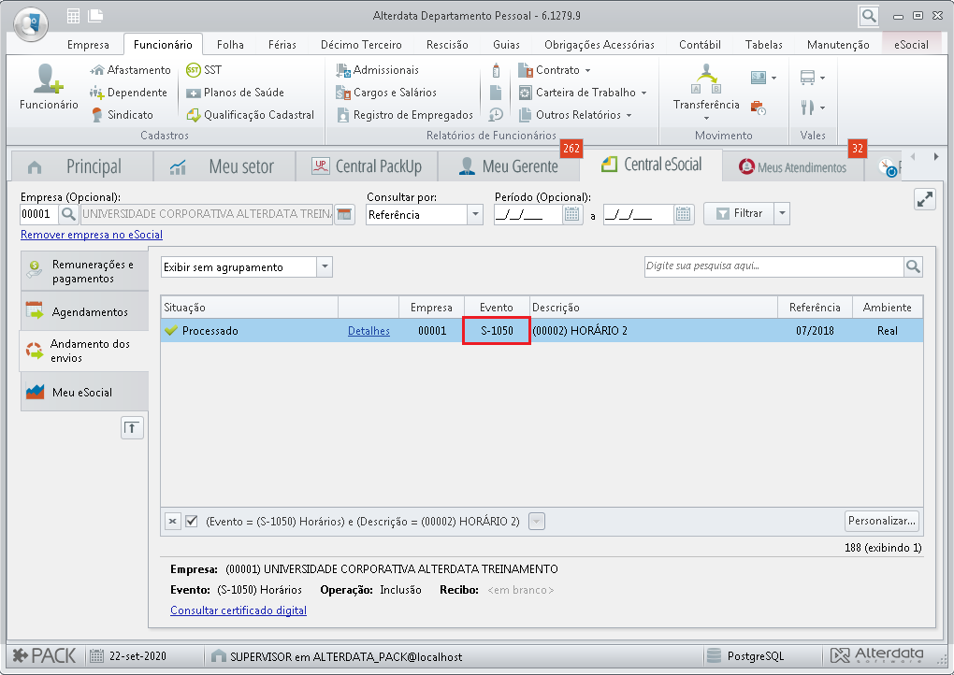Click Consultar certificado digital link
954x675 pixels.
pyautogui.click(x=238, y=610)
